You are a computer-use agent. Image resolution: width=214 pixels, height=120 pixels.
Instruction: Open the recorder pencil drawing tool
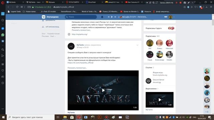tap(189, 3)
